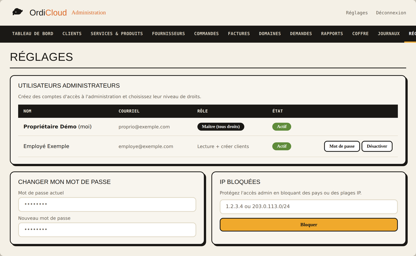
Task: Select the proprio@exemple.com email
Action: [x=144, y=127]
